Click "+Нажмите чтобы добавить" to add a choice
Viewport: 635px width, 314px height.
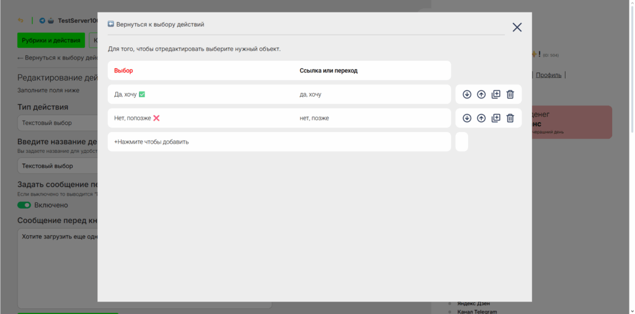(x=152, y=142)
